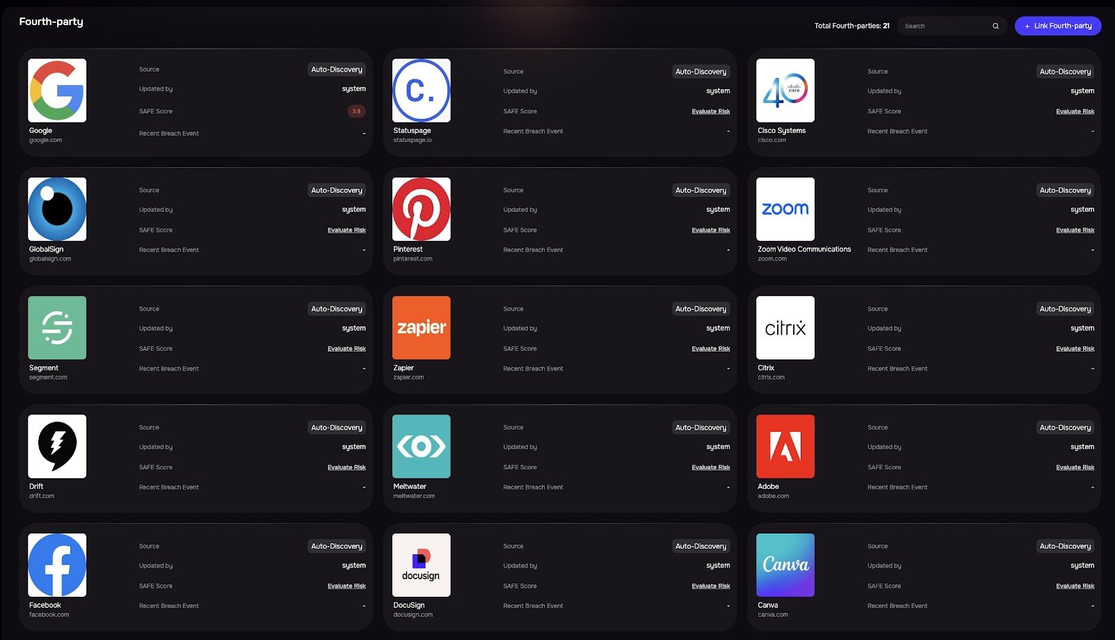1115x640 pixels.
Task: Click the google.com domain text
Action: click(x=45, y=140)
